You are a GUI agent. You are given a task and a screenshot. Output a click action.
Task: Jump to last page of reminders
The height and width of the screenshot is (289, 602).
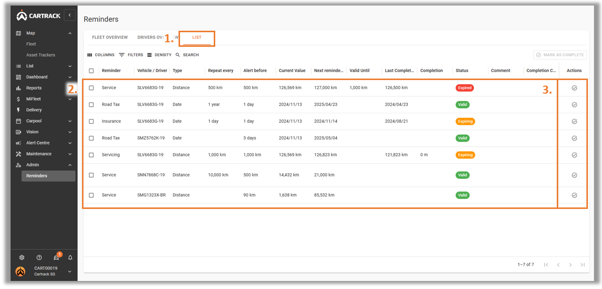click(583, 264)
